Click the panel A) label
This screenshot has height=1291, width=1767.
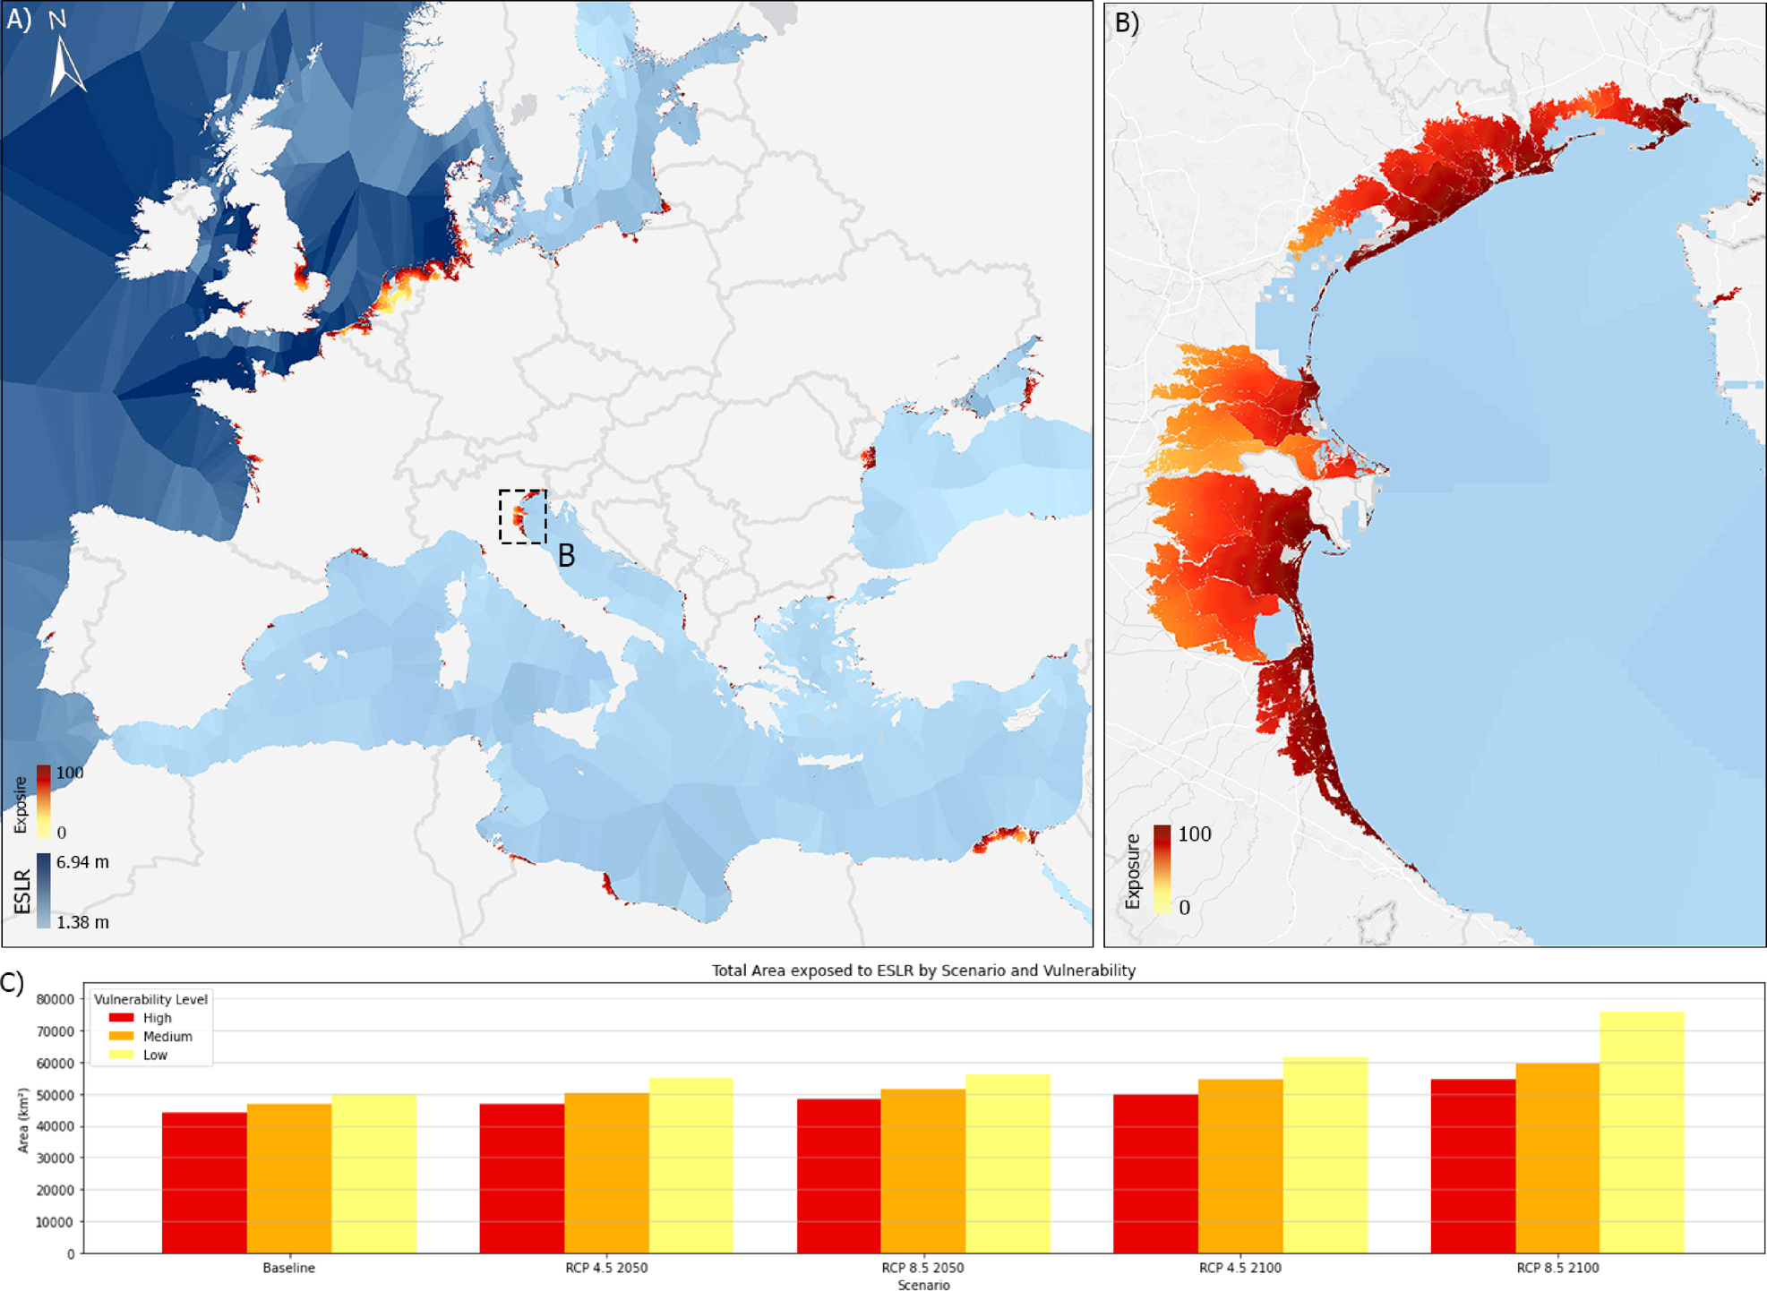[x=18, y=20]
